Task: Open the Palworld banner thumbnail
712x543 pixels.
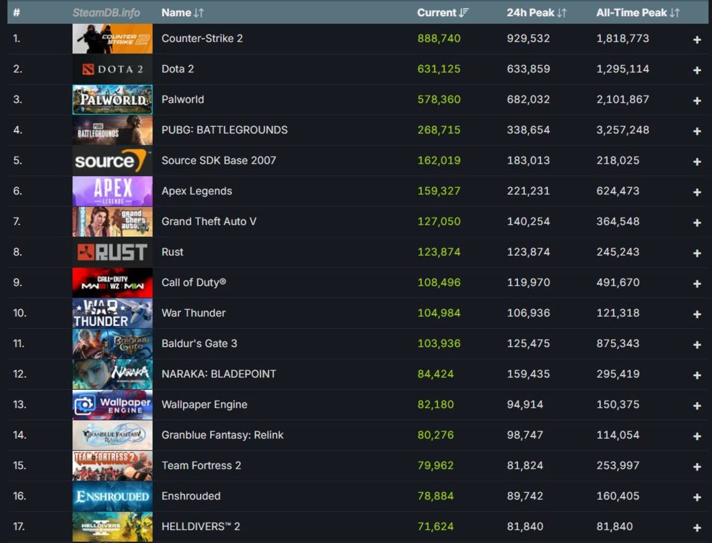Action: pyautogui.click(x=112, y=100)
